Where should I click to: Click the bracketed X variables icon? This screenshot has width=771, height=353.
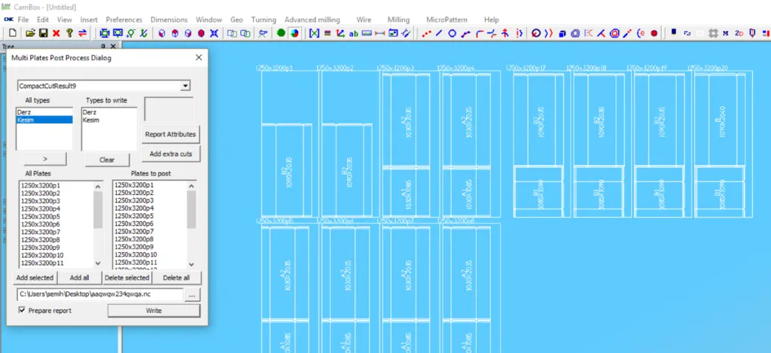tap(314, 33)
